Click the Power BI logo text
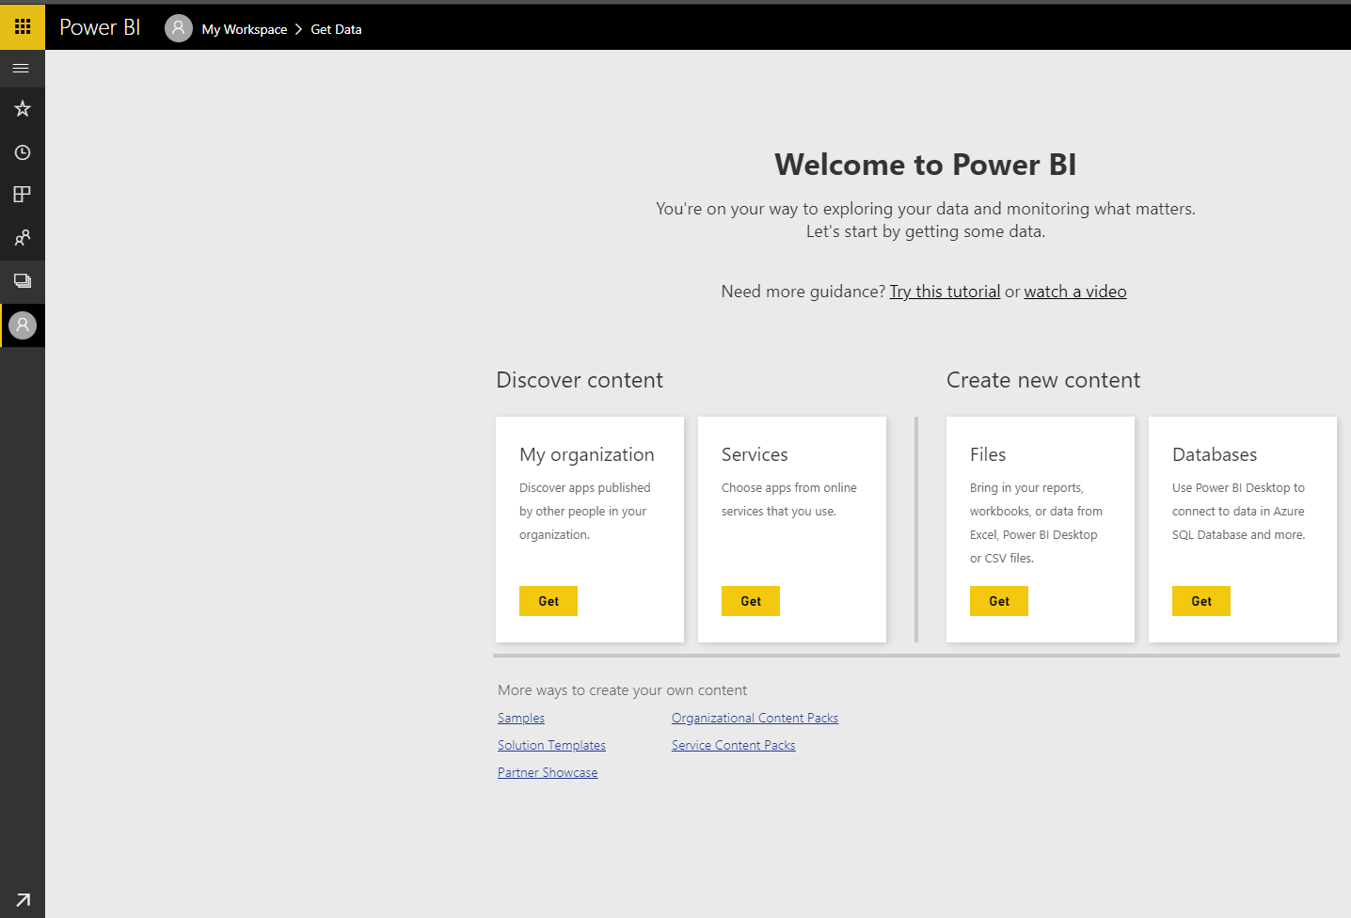The height and width of the screenshot is (918, 1351). (x=100, y=28)
